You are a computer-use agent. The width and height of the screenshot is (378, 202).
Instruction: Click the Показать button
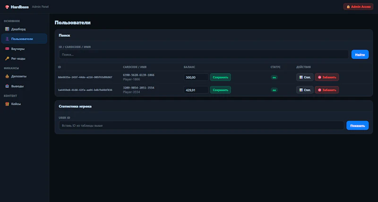(358, 126)
